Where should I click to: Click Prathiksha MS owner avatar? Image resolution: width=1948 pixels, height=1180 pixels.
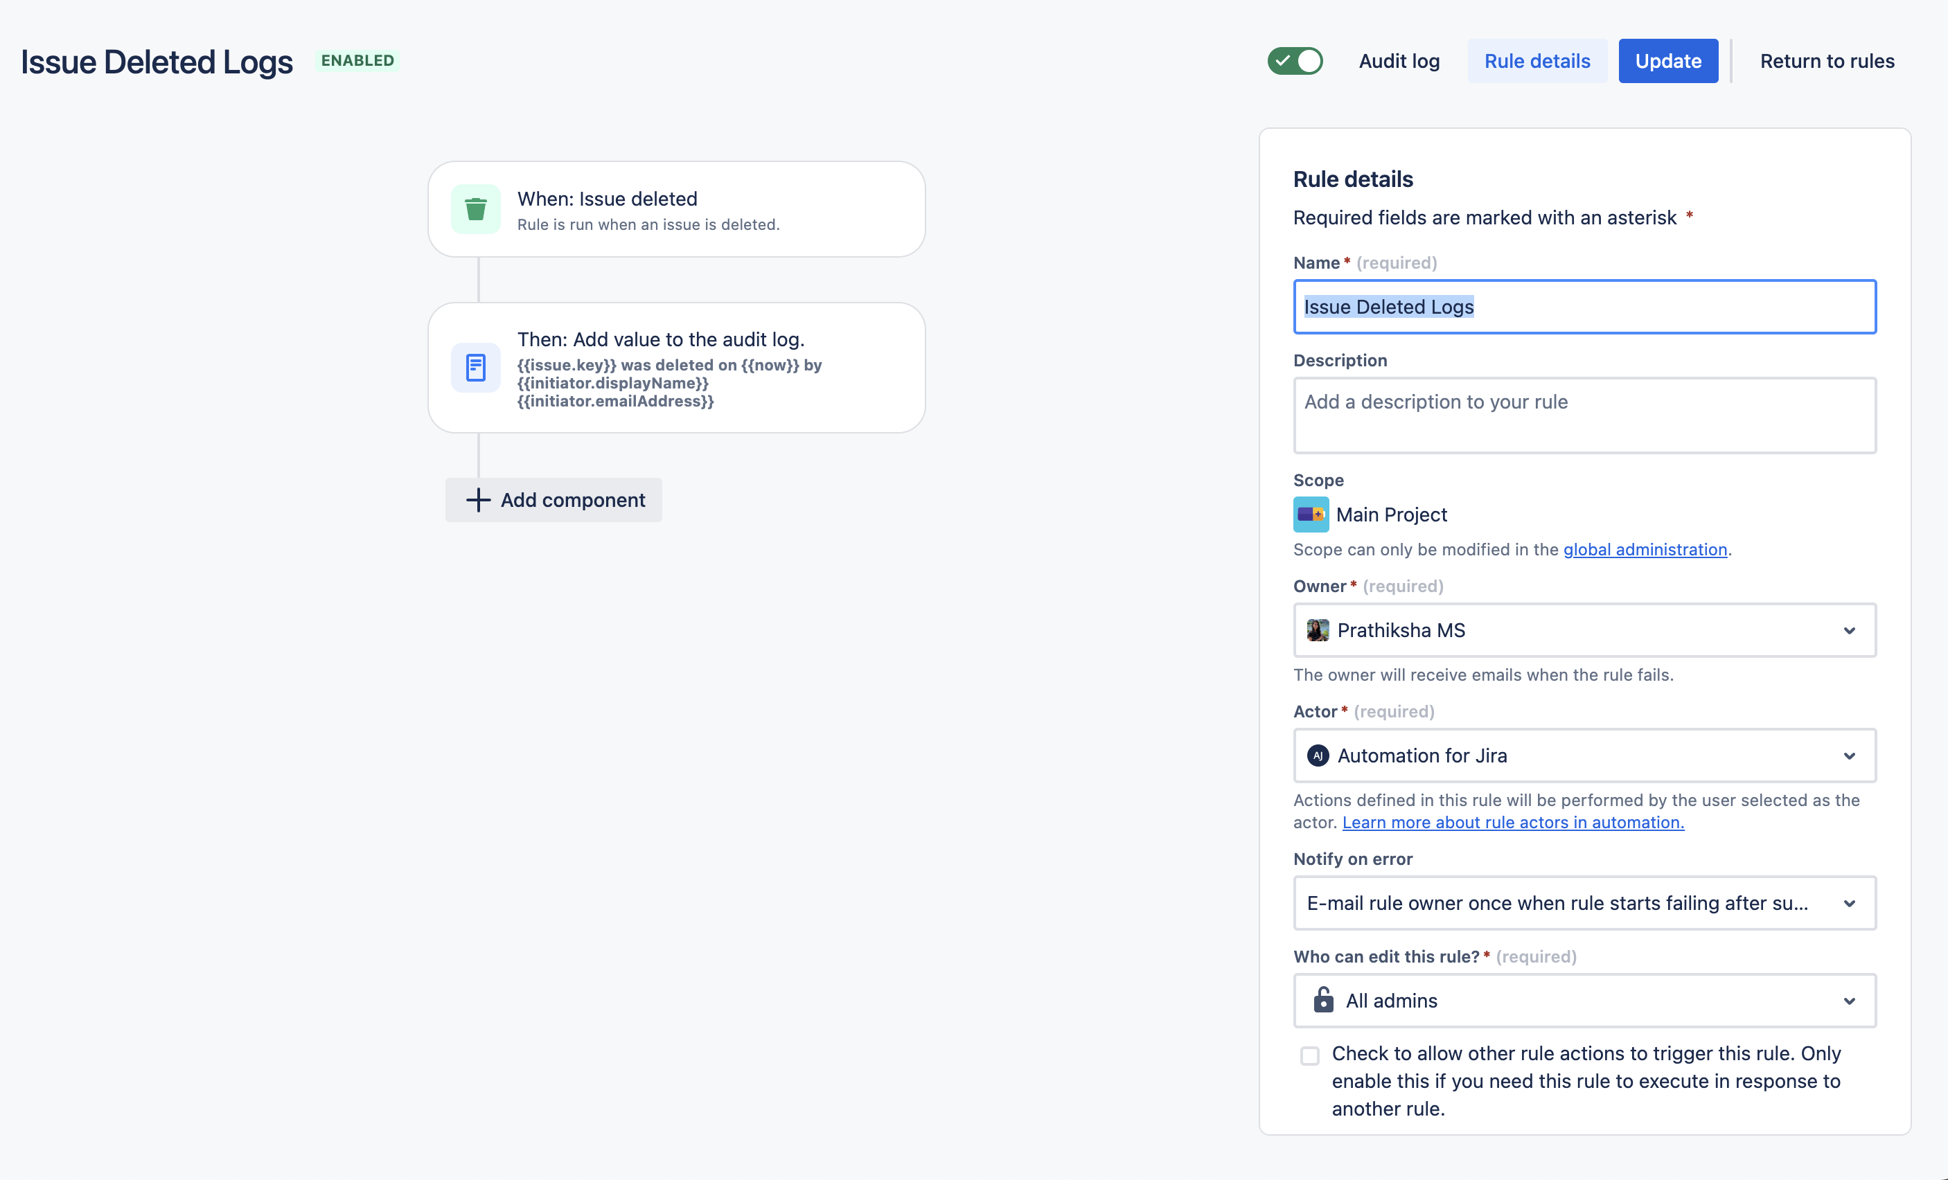click(x=1317, y=630)
